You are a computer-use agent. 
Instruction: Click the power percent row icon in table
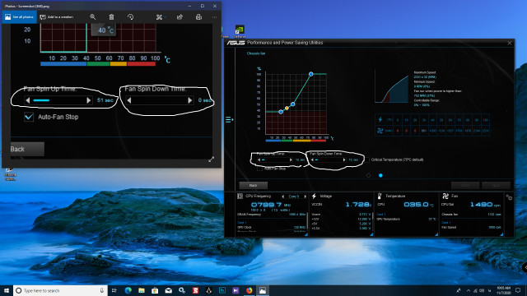(380, 120)
